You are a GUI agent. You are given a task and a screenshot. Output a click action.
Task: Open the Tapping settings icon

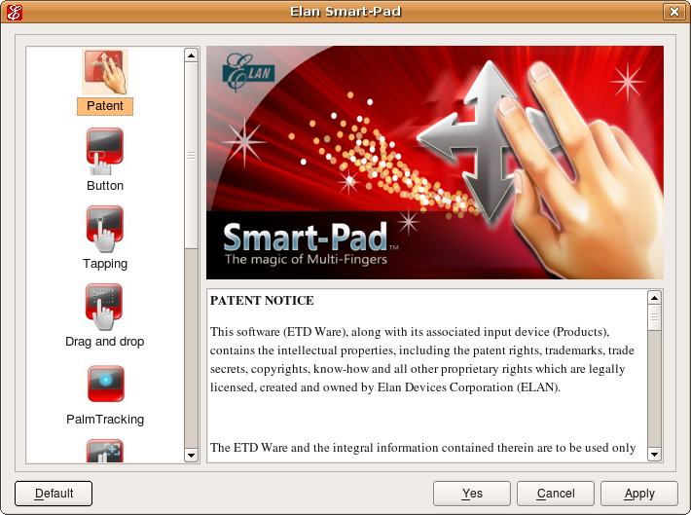(105, 229)
